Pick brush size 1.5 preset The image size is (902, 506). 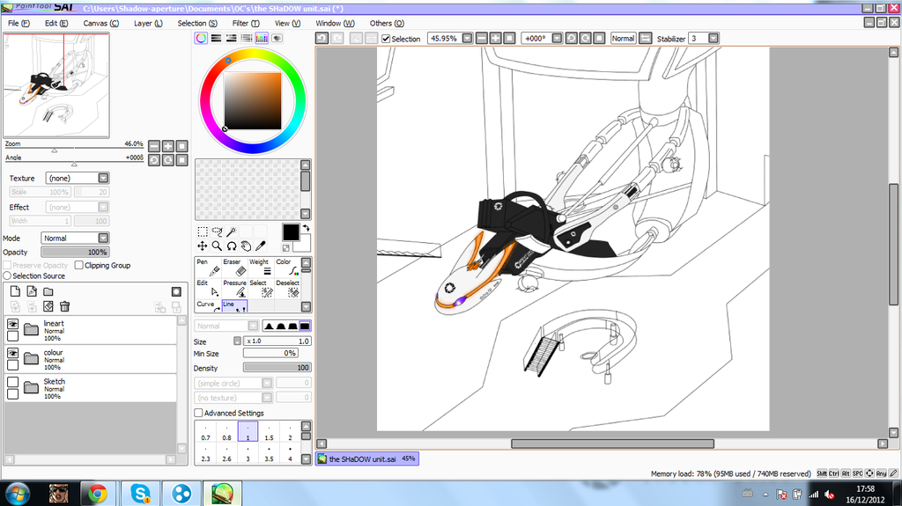click(x=269, y=432)
